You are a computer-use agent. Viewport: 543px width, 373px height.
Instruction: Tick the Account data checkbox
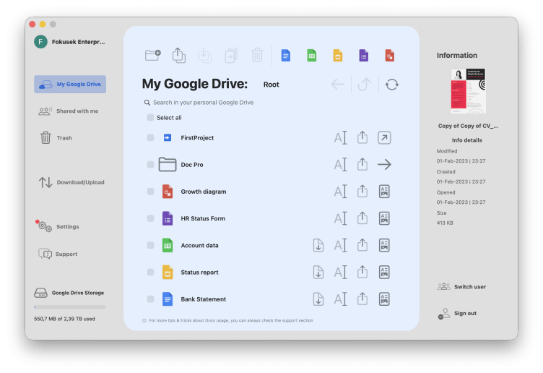click(x=150, y=245)
